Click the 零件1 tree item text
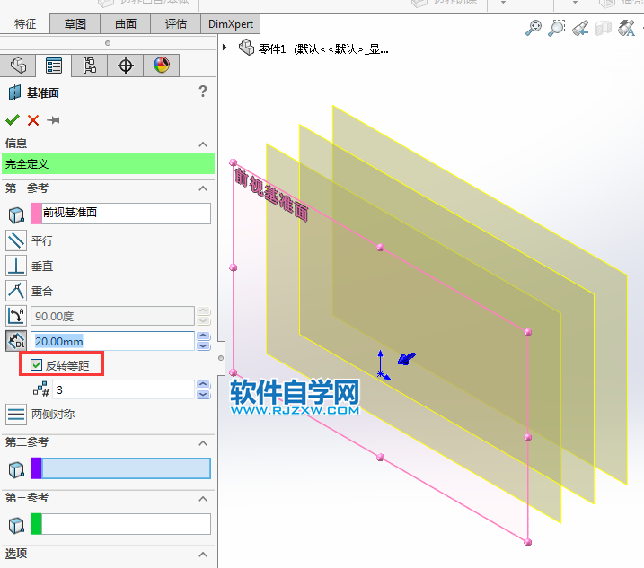This screenshot has width=644, height=568. [323, 48]
